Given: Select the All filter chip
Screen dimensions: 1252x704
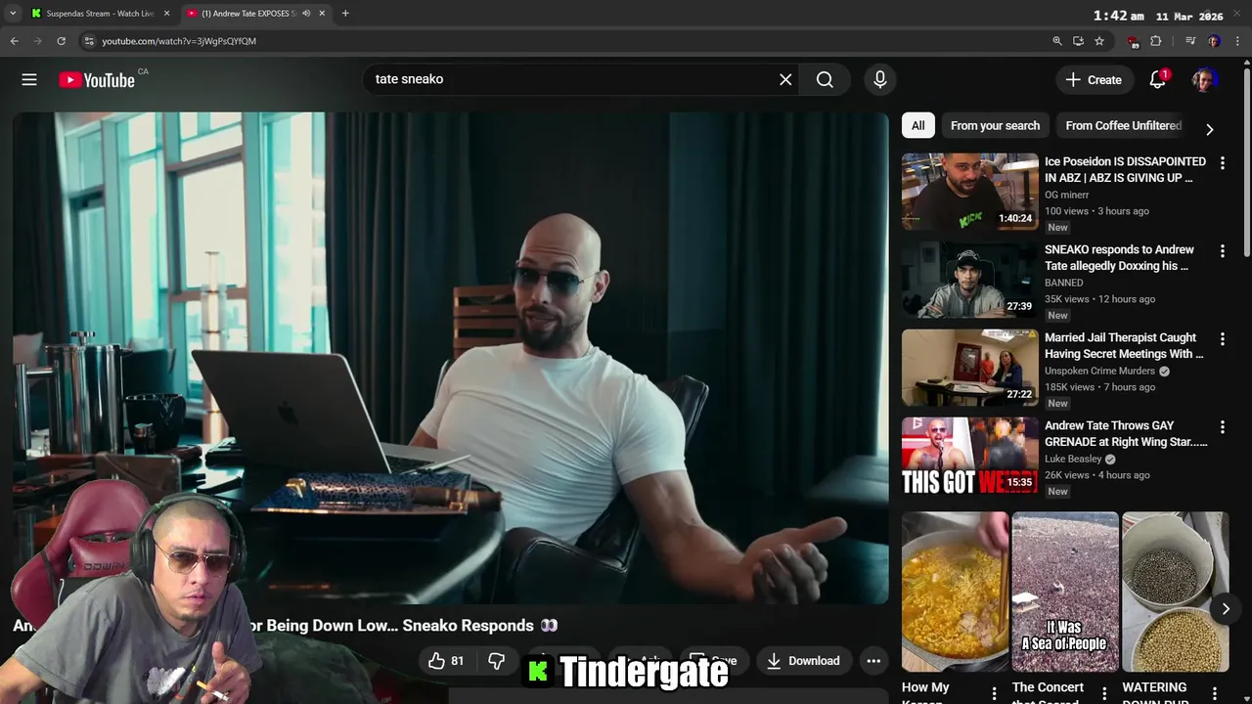Looking at the screenshot, I should coord(917,125).
